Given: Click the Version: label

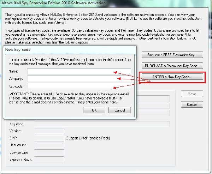Looking at the screenshot, I should coord(15,131).
